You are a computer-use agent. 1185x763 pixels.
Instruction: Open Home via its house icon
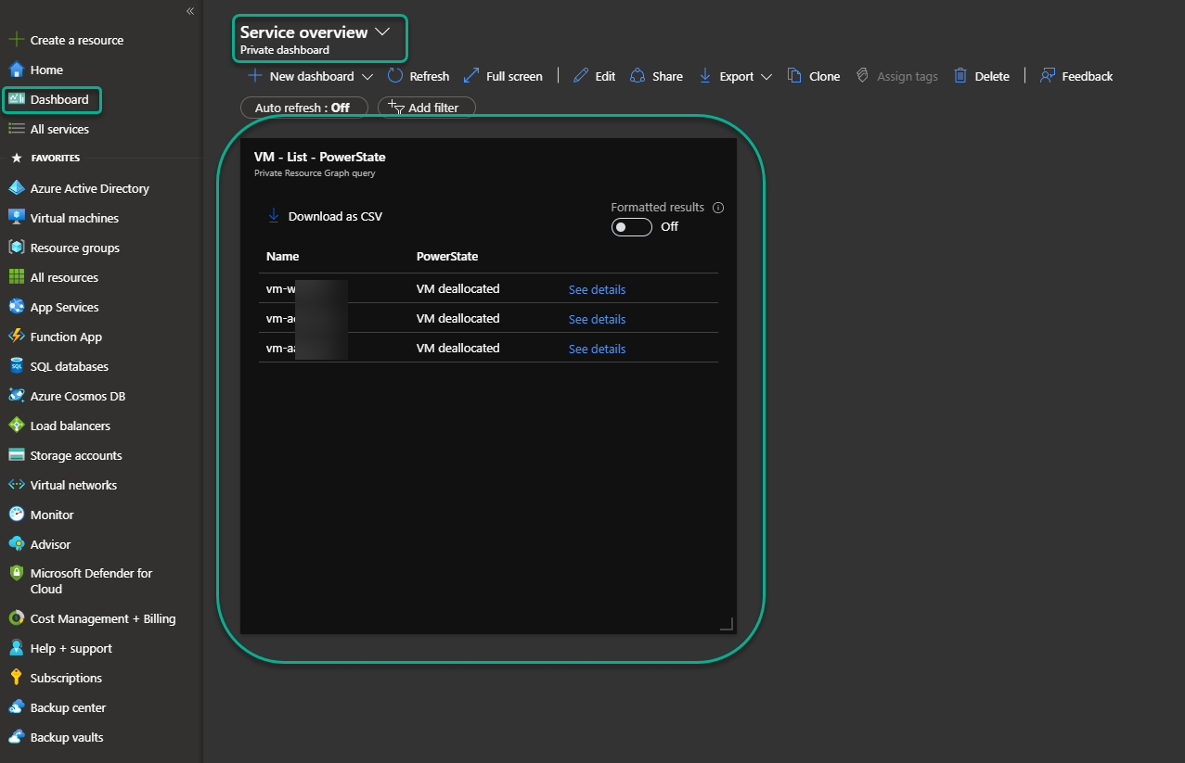tap(16, 70)
